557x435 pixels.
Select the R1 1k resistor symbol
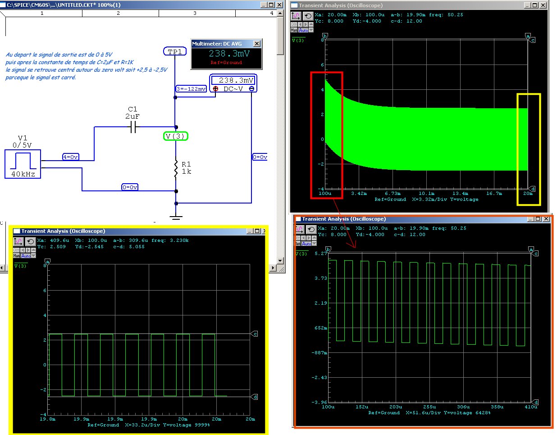[x=176, y=168]
